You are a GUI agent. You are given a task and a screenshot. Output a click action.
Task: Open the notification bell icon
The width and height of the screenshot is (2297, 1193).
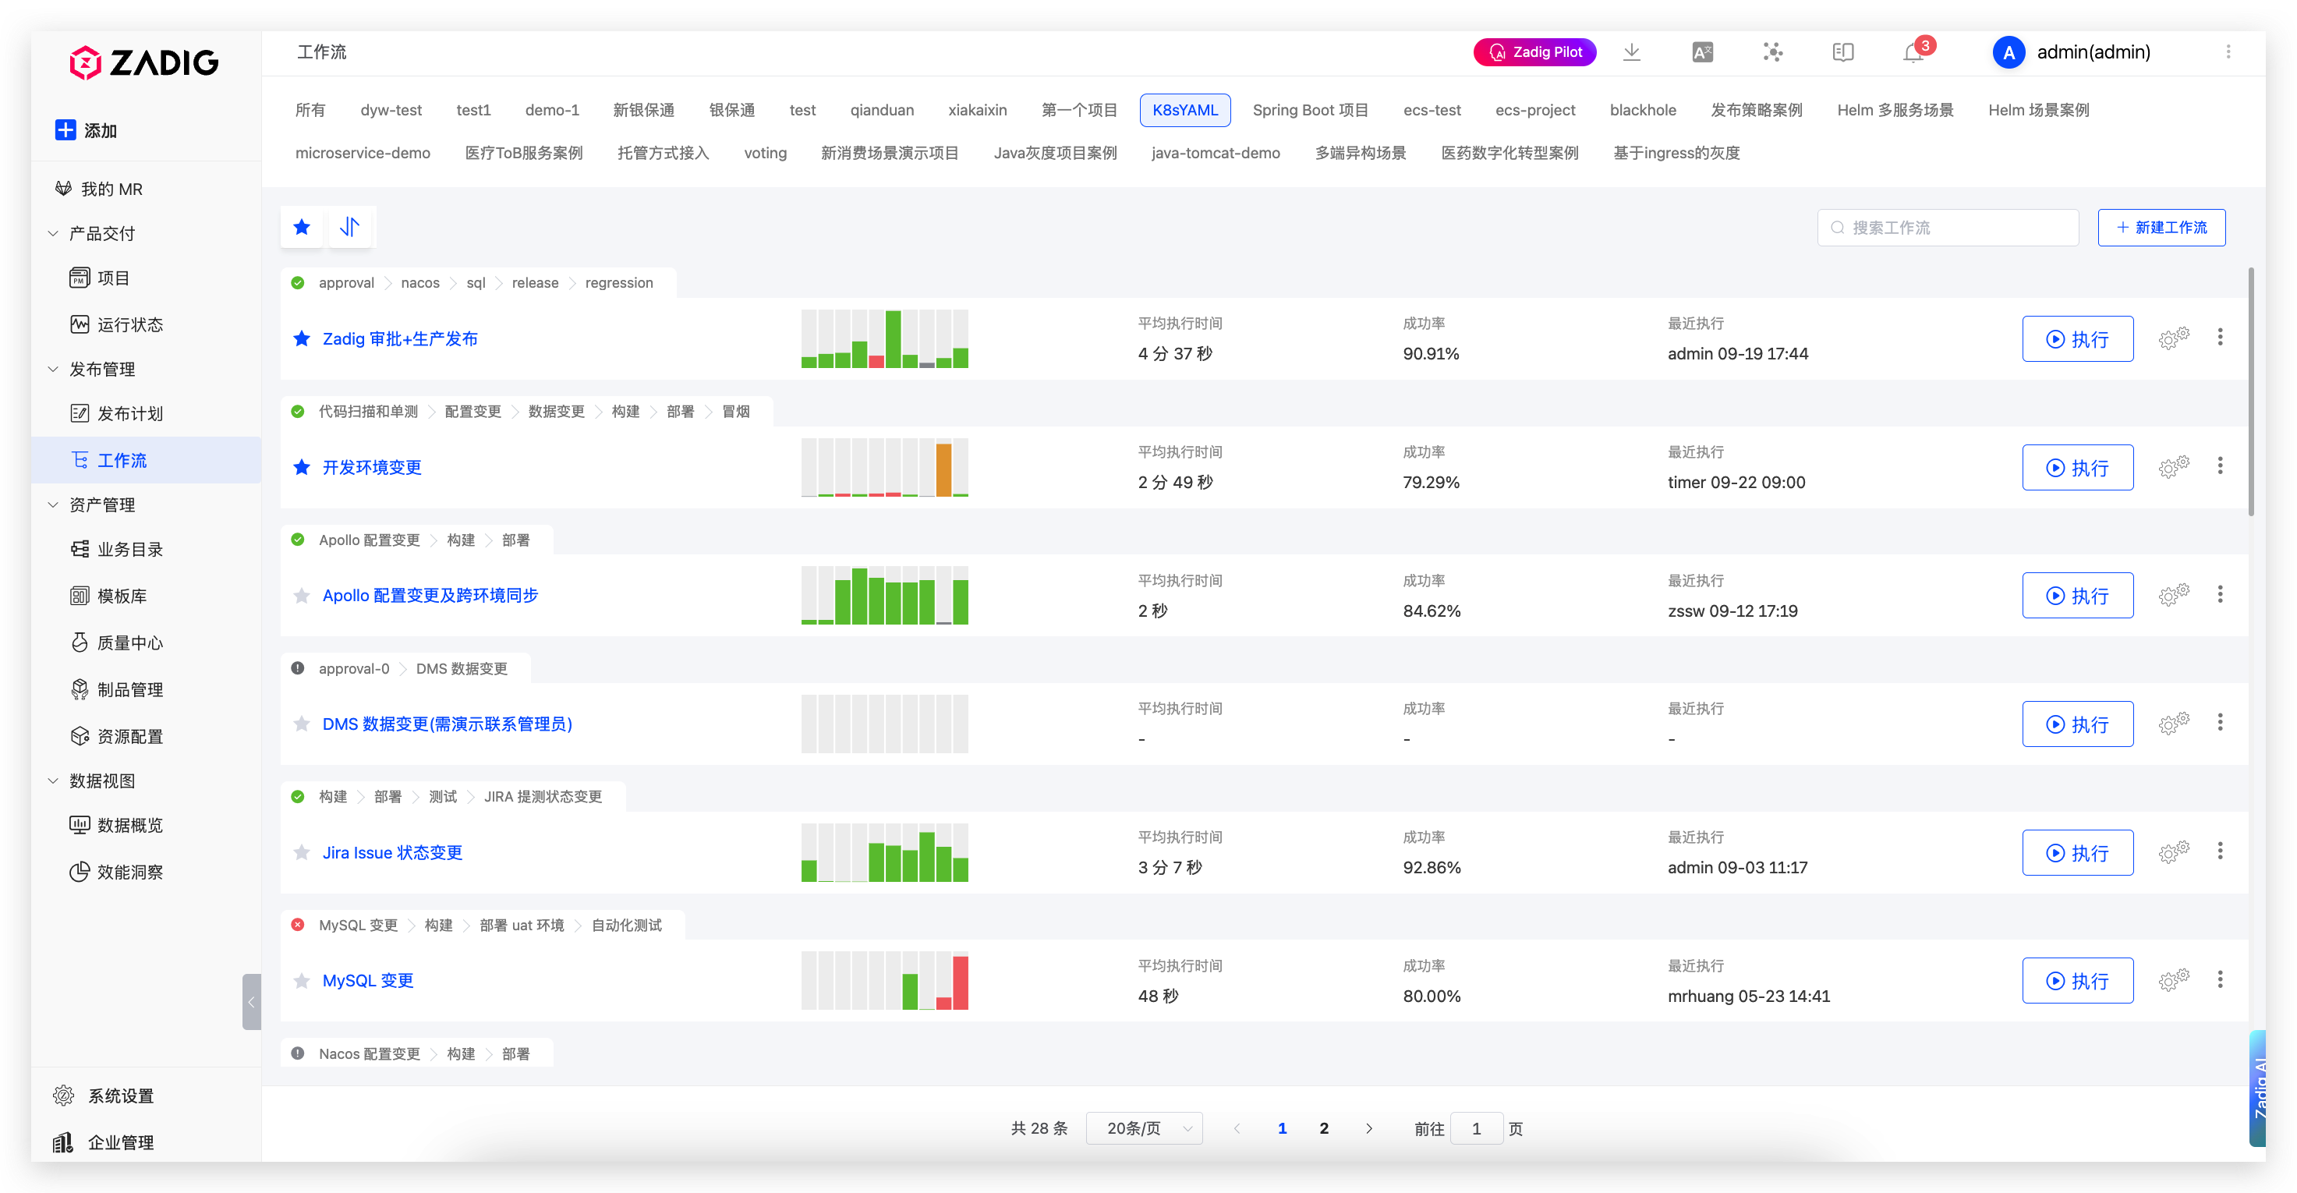pos(1913,52)
